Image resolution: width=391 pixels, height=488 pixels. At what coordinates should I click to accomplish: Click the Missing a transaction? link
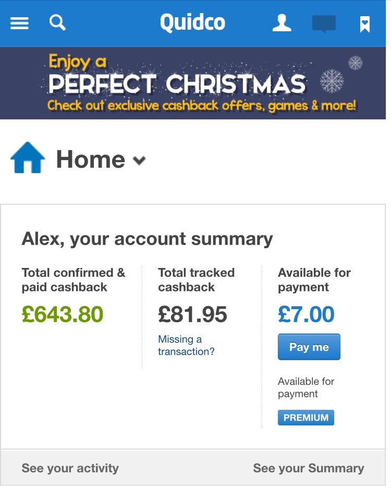click(186, 345)
